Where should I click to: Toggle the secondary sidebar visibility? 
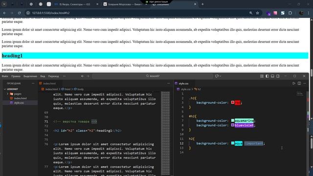click(278, 76)
